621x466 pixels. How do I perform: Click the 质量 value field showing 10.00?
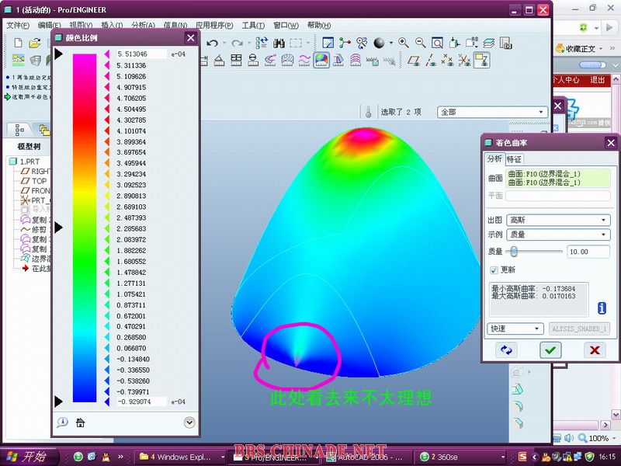588,252
